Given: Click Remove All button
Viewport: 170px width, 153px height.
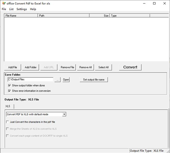Looking at the screenshot, I should tap(86, 67).
